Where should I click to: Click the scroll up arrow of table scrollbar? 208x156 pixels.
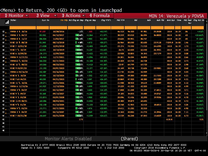206,21
